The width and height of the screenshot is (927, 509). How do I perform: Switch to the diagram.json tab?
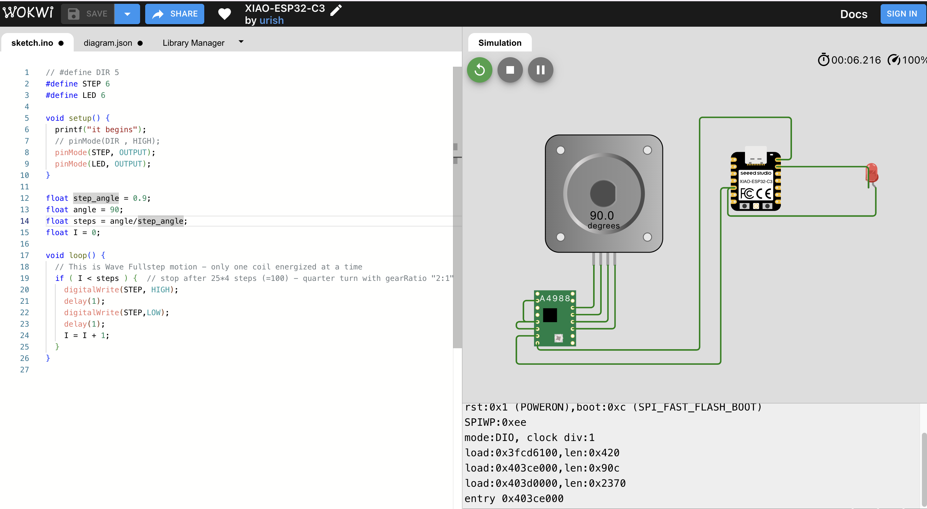tap(113, 43)
